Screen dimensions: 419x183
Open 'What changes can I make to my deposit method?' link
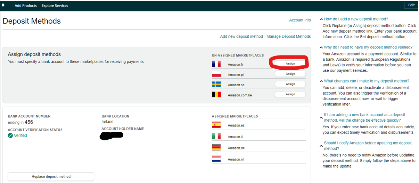pos(367,81)
